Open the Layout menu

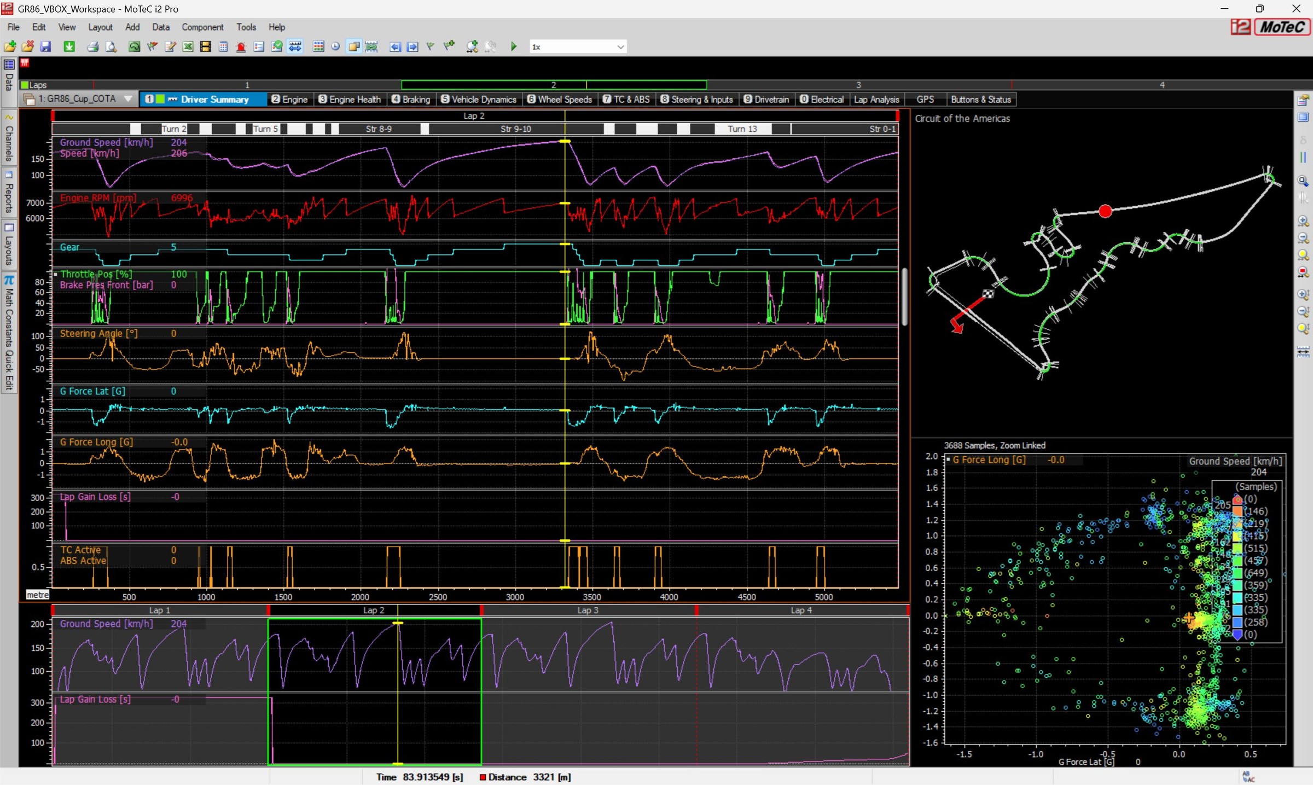point(100,27)
